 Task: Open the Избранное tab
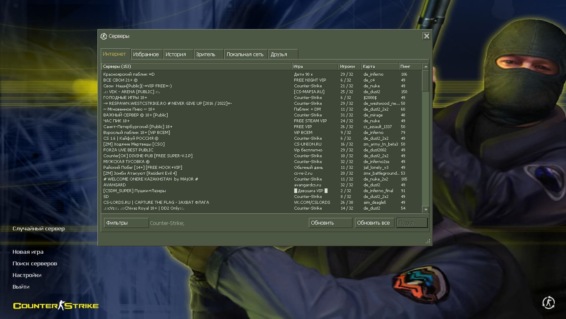(146, 54)
